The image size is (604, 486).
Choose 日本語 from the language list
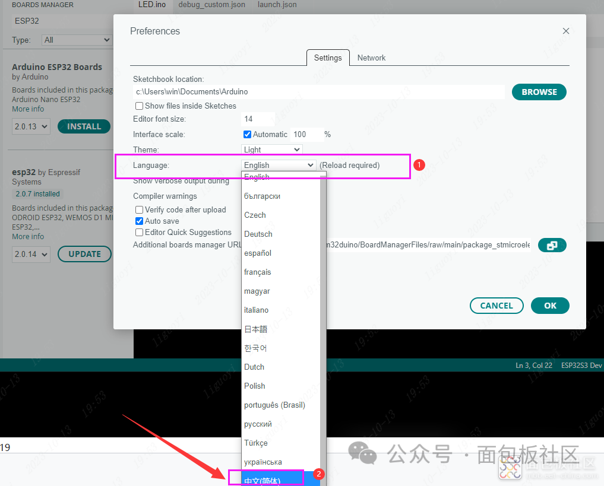tap(281, 329)
